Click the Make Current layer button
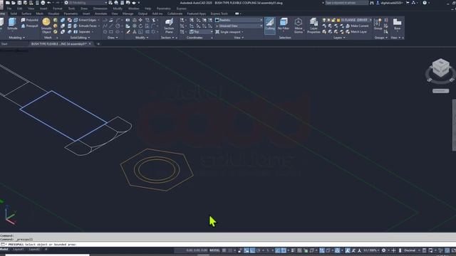456x256 pixels. (x=357, y=26)
